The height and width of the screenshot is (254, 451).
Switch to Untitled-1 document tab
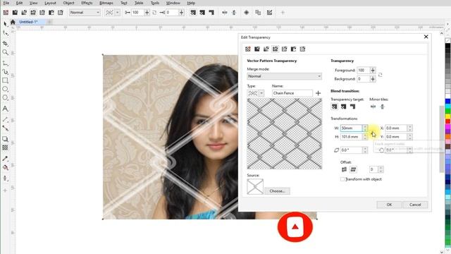click(x=28, y=22)
